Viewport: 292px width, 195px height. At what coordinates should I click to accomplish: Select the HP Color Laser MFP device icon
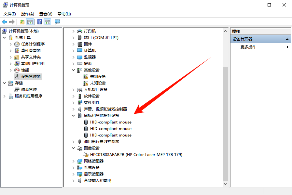pos(86,155)
